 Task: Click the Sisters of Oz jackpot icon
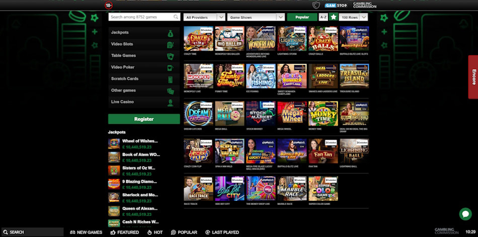pos(114,171)
